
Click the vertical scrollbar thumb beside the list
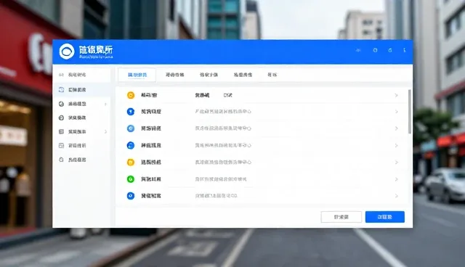click(410, 112)
